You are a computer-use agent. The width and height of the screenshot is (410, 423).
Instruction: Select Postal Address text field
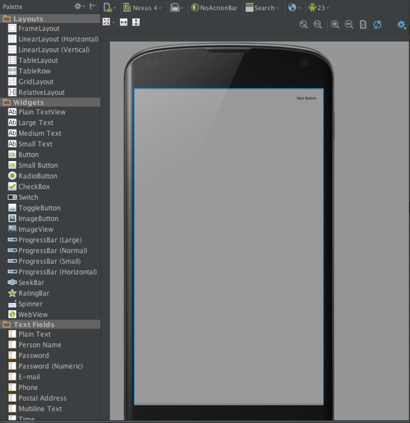click(x=50, y=398)
